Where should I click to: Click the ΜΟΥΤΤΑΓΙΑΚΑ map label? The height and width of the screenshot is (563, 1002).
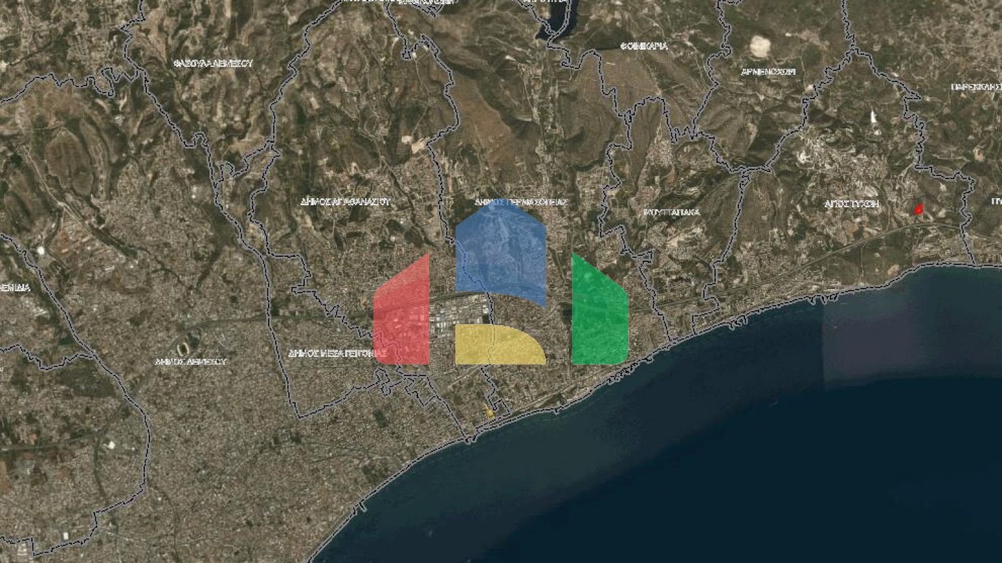click(671, 212)
